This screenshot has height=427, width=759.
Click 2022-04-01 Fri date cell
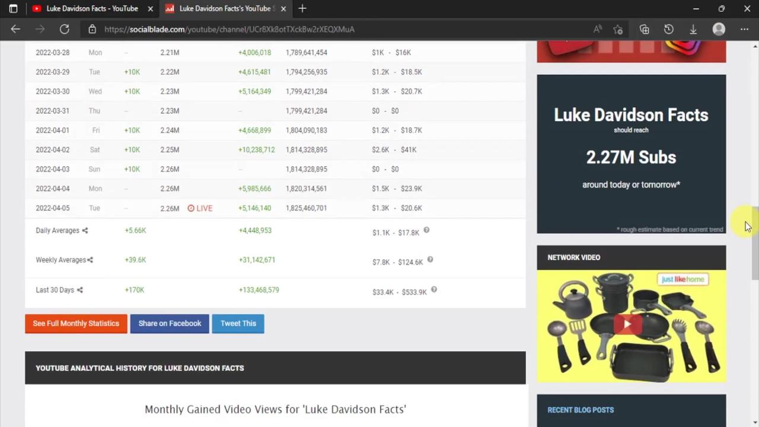[x=52, y=130]
